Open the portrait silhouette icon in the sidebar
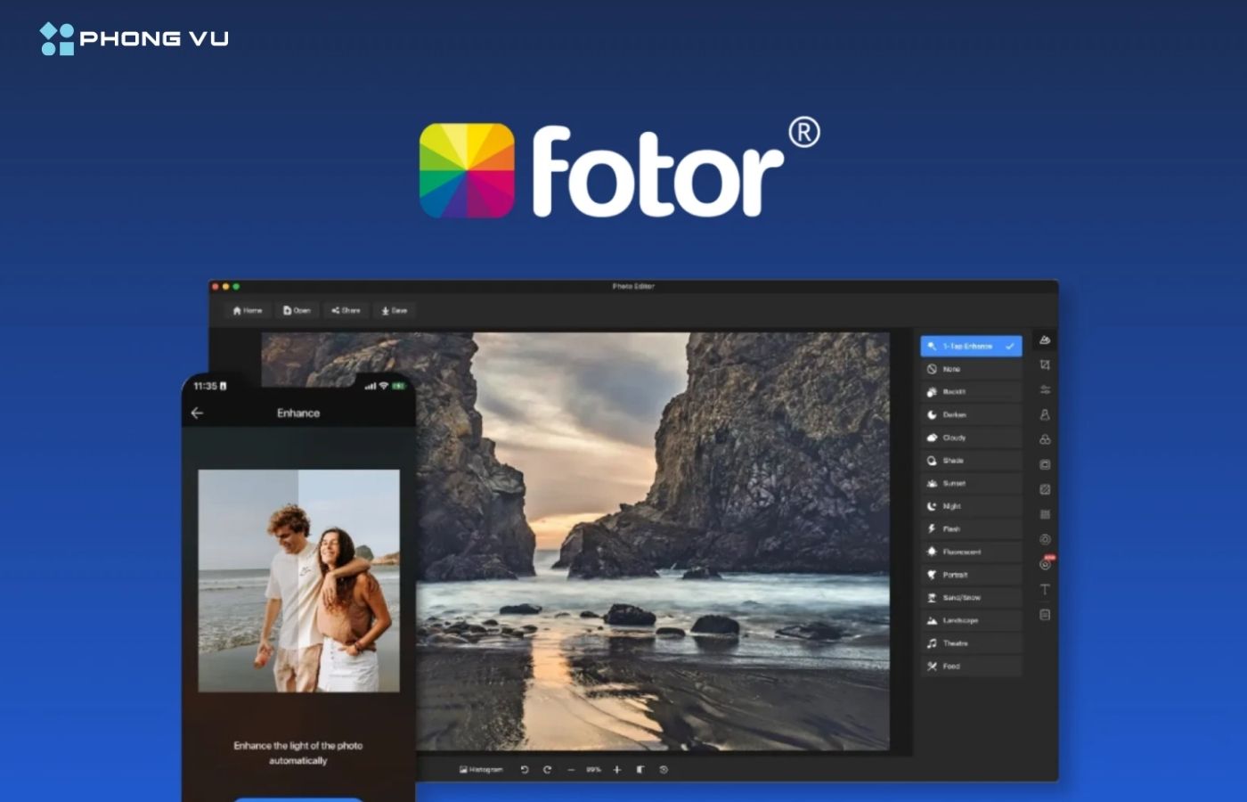 [1045, 415]
